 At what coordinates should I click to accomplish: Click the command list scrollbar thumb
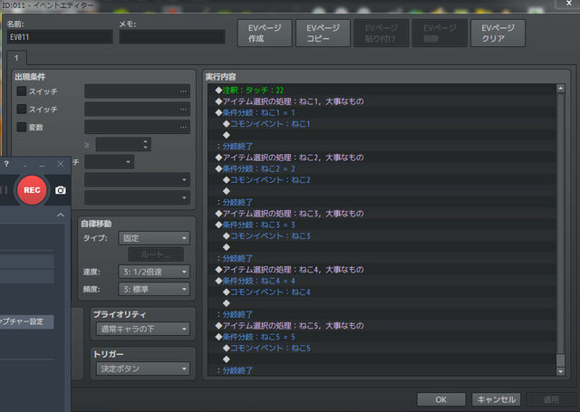click(x=560, y=359)
